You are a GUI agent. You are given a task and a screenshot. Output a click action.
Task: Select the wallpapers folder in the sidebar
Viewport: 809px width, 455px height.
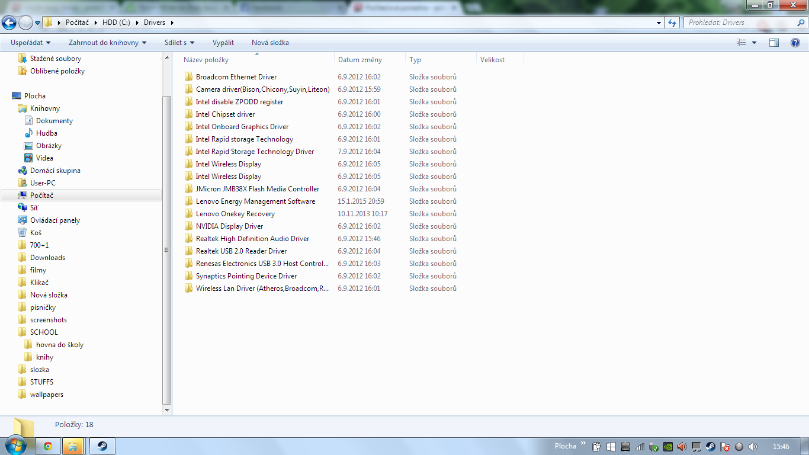tap(47, 395)
